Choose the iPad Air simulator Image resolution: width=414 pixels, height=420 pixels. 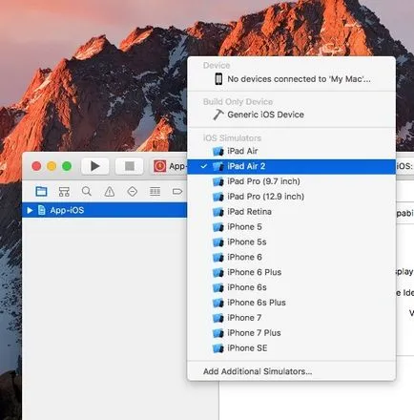(292, 151)
